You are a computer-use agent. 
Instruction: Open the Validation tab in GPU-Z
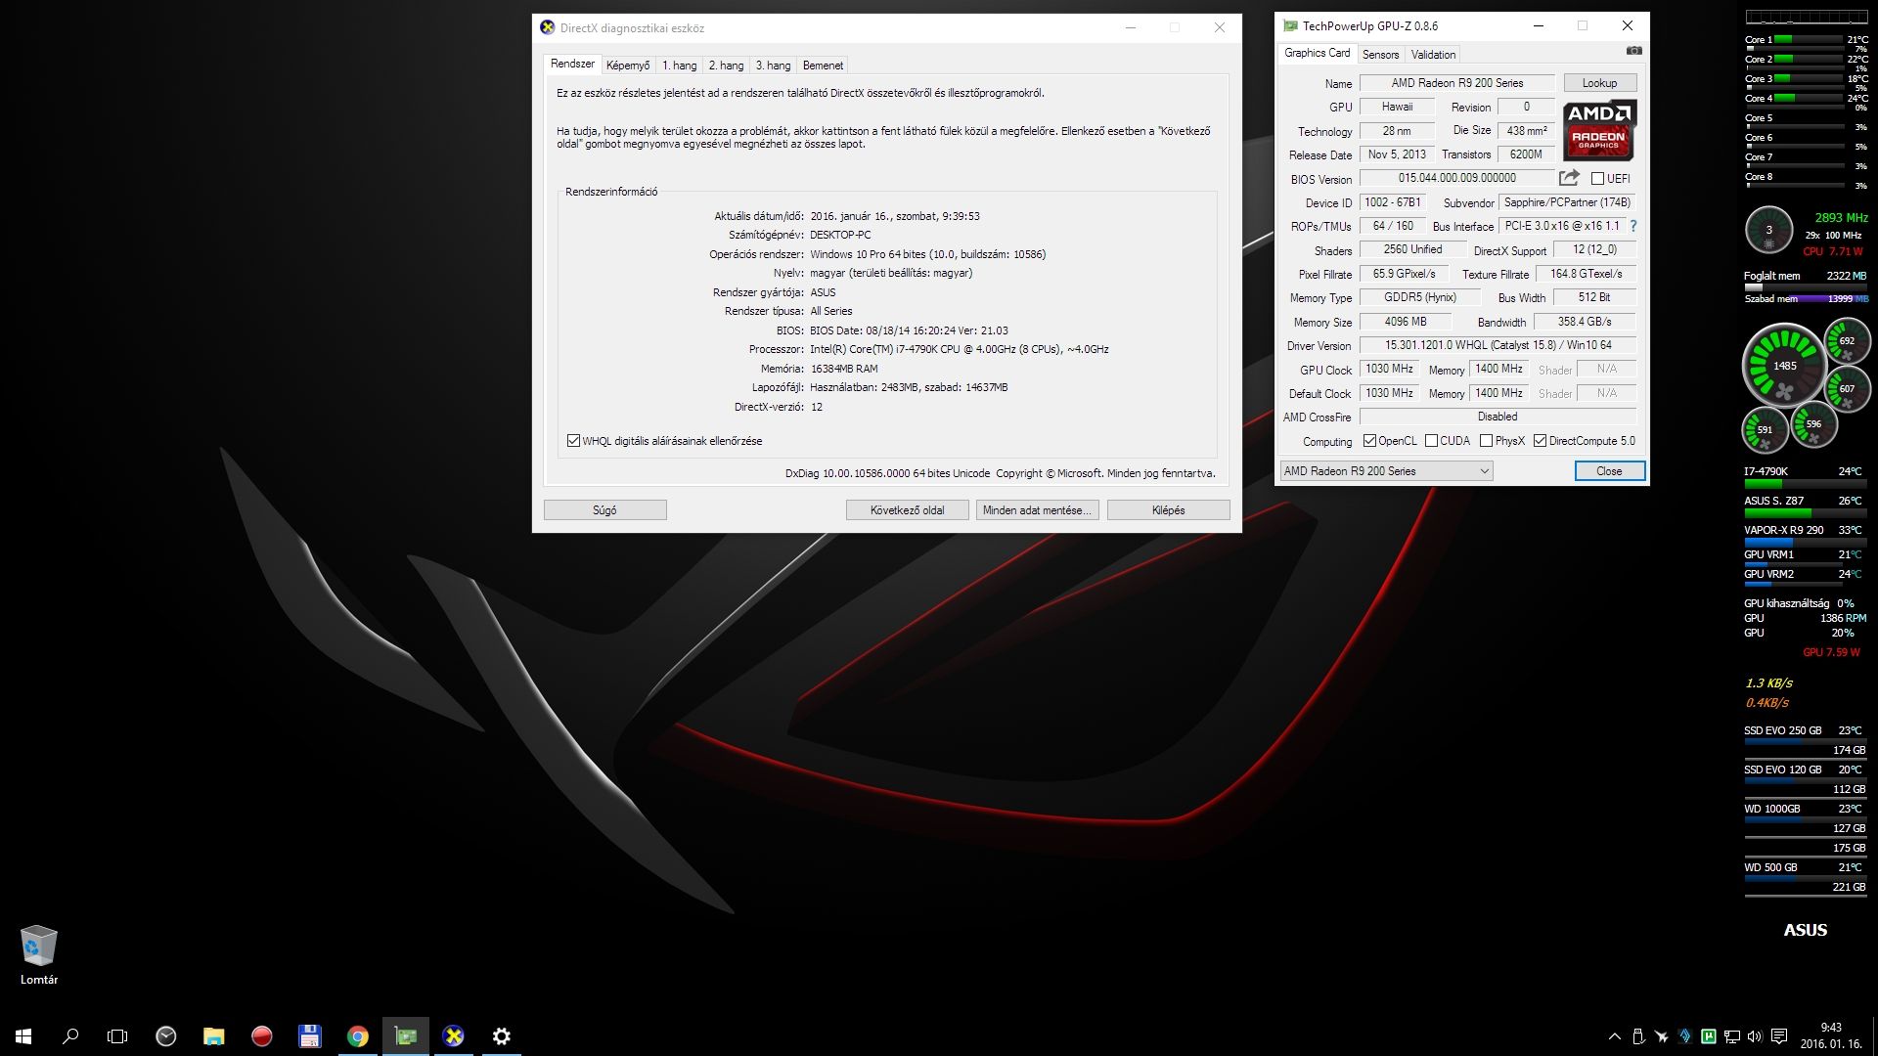pyautogui.click(x=1433, y=55)
